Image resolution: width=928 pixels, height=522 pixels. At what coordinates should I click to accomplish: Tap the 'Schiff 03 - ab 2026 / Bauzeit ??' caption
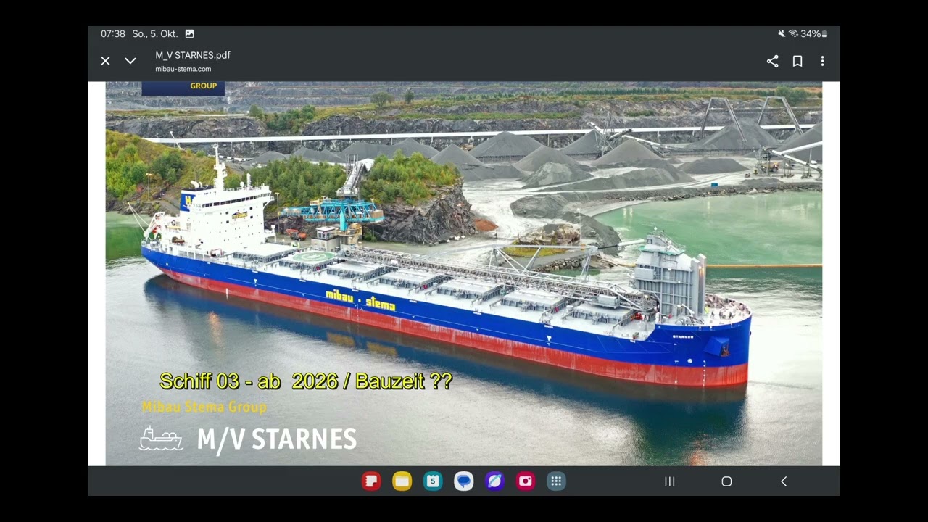[306, 381]
